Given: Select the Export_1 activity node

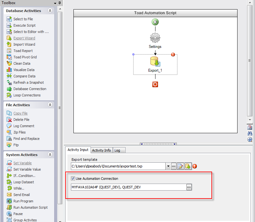Looking at the screenshot, I should point(155,64).
